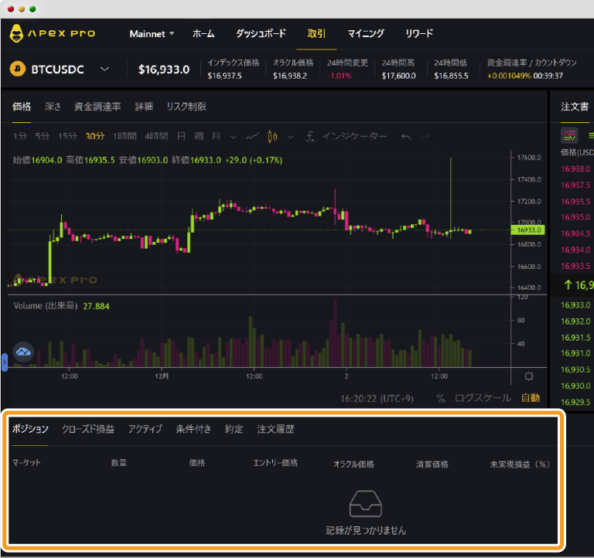Click ask price 16,933.5 in order book
The width and height of the screenshot is (594, 558).
pos(575,266)
